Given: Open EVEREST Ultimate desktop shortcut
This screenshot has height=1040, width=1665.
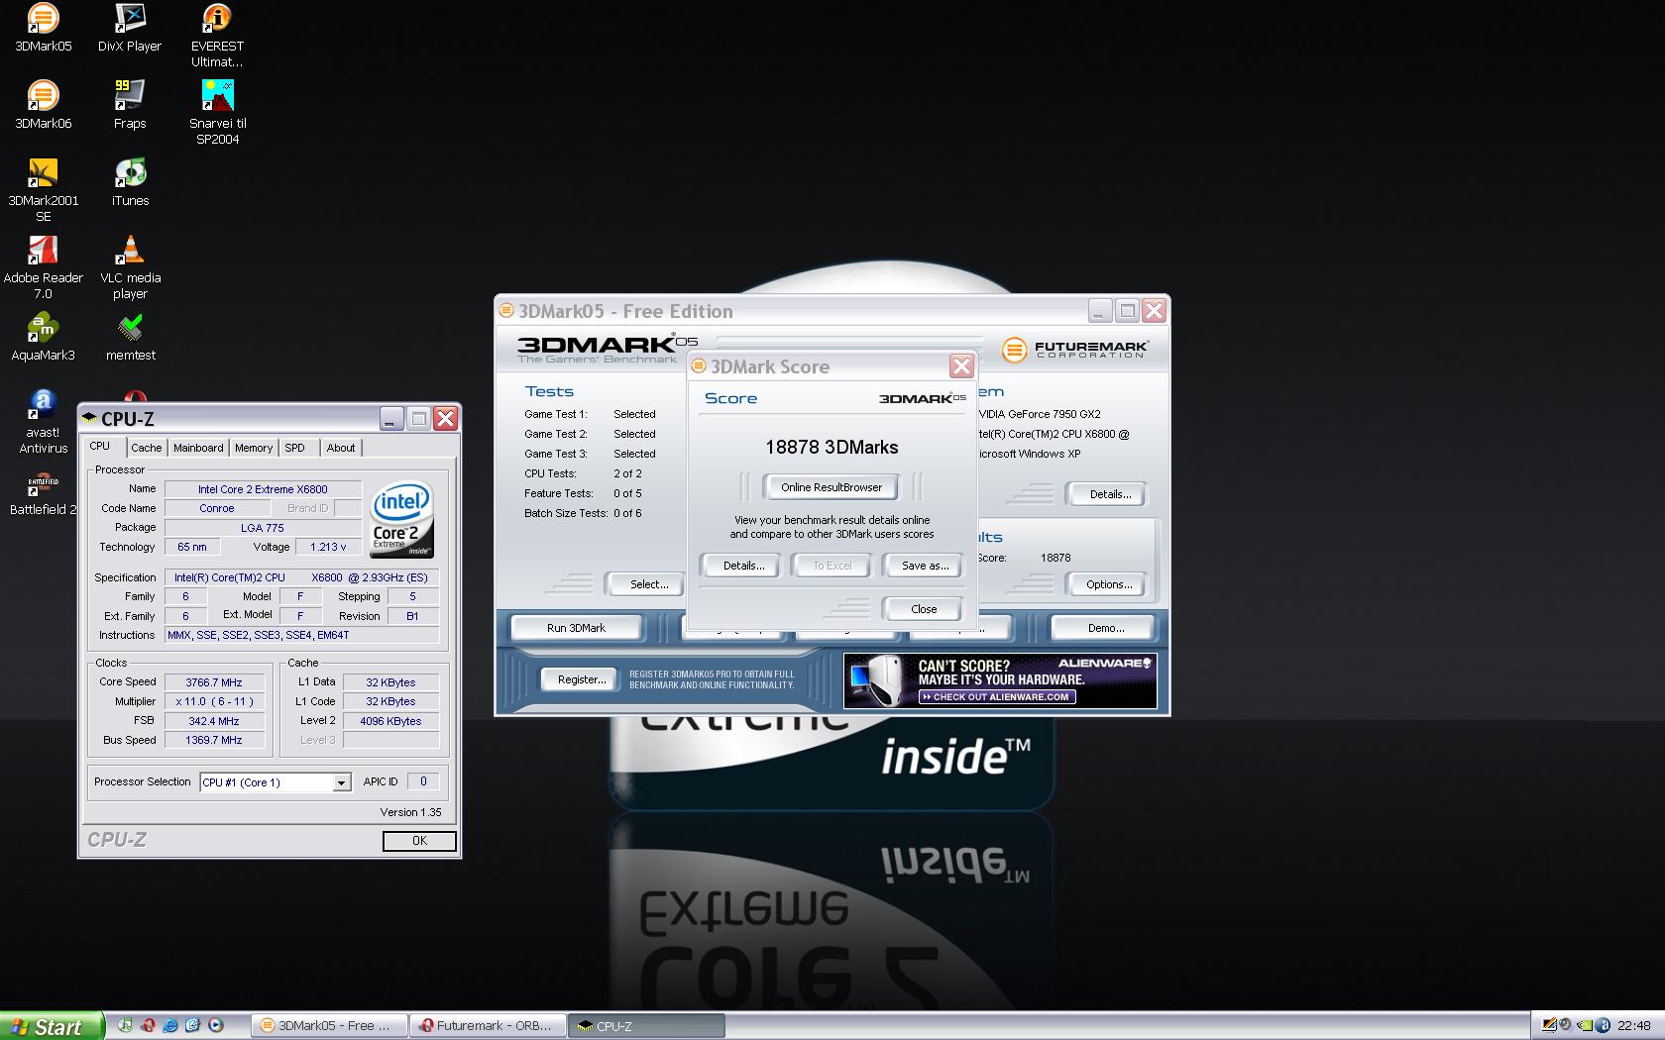Looking at the screenshot, I should (217, 36).
